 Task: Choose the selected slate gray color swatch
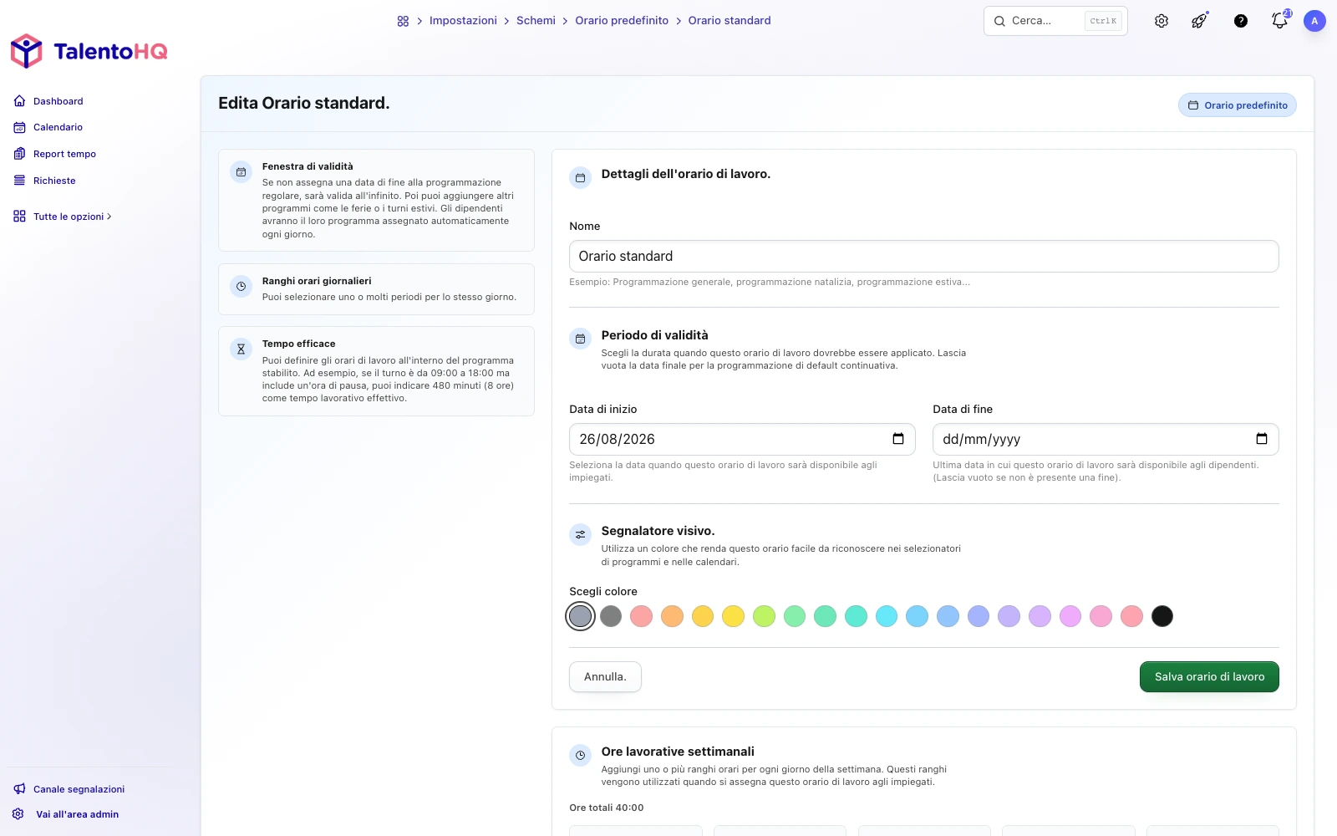(x=580, y=616)
